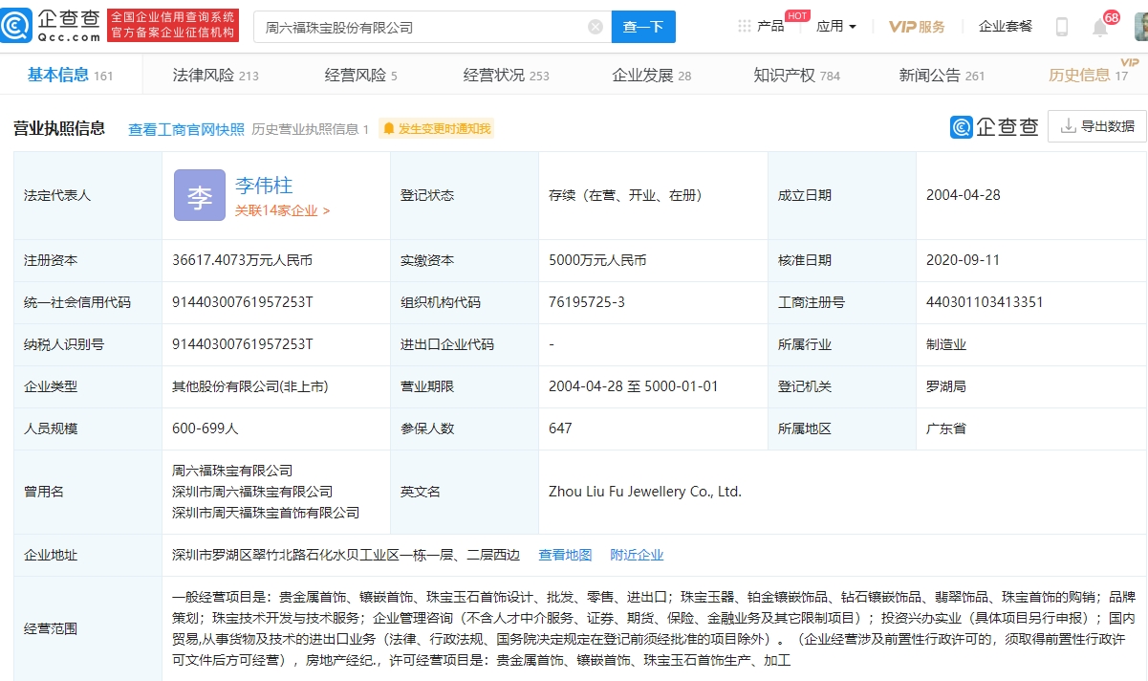Open the notification bell with 68 badge
Screen dimensions: 1148x681
click(1100, 27)
